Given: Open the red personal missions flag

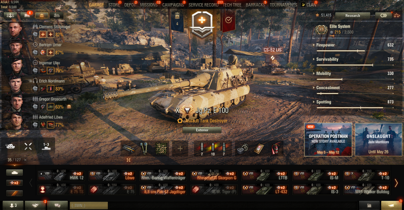Looking at the screenshot, I should (x=228, y=20).
